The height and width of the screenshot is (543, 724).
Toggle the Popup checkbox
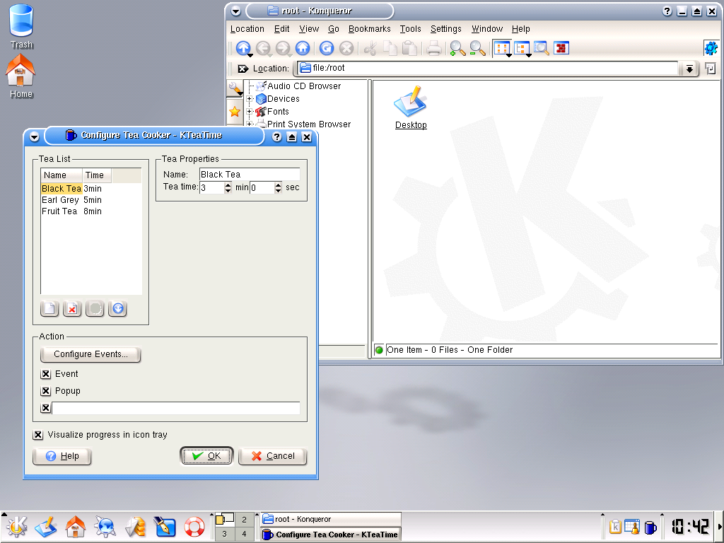point(46,391)
